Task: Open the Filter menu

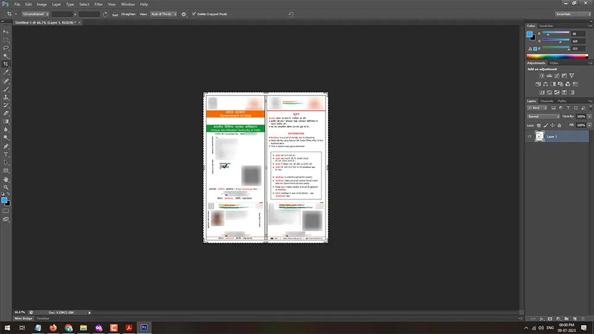Action: 99,4
